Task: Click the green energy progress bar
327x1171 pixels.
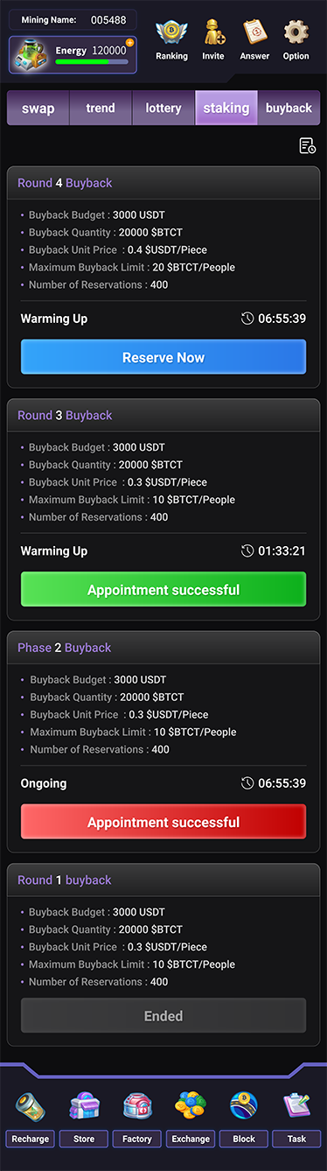Action: pyautogui.click(x=91, y=62)
